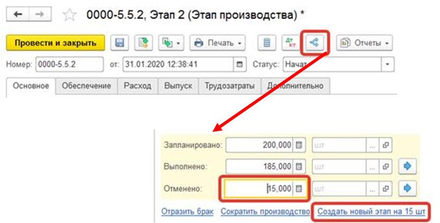Viewport: 440px width, 223px height.
Task: Go back with the left arrow button
Action: (18, 14)
